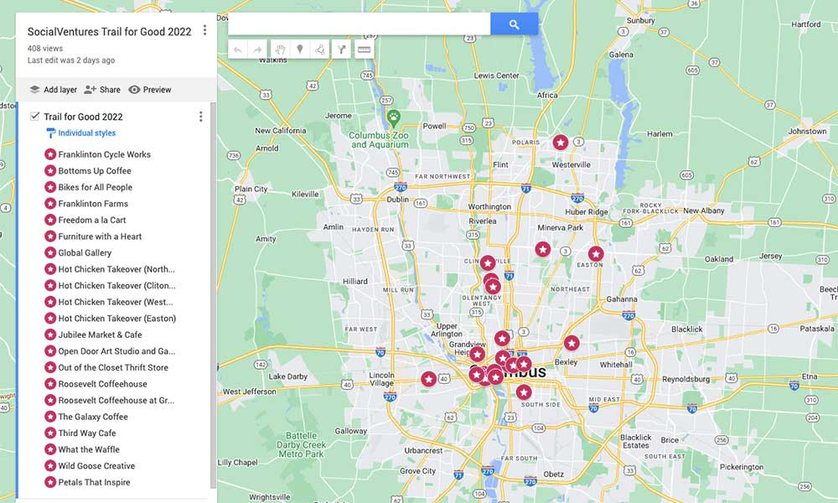The image size is (838, 503).
Task: Click the map search input field
Action: coord(360,24)
